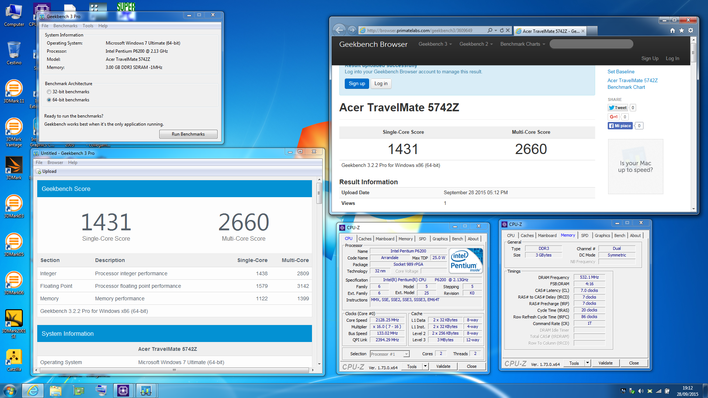Launch the 3DMark Vantage desktop shortcut
This screenshot has height=398, width=708.
pyautogui.click(x=14, y=132)
